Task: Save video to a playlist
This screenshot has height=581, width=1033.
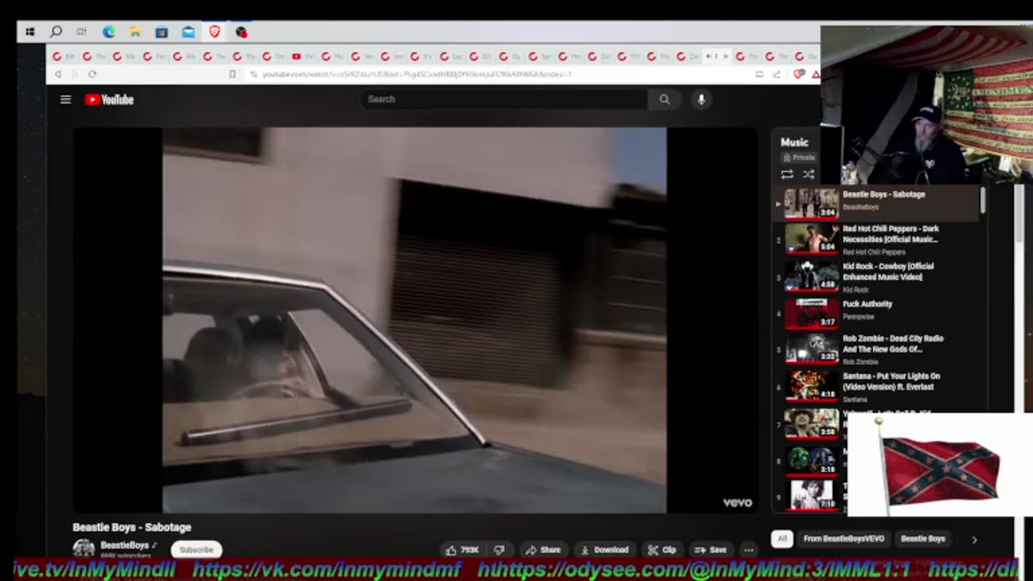Action: tap(711, 550)
